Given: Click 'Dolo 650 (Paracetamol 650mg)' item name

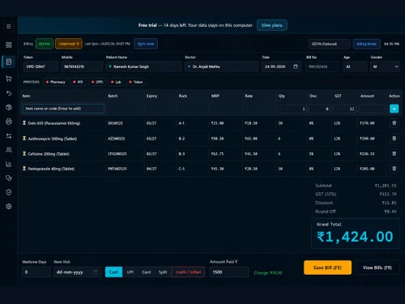Looking at the screenshot, I should tap(54, 123).
